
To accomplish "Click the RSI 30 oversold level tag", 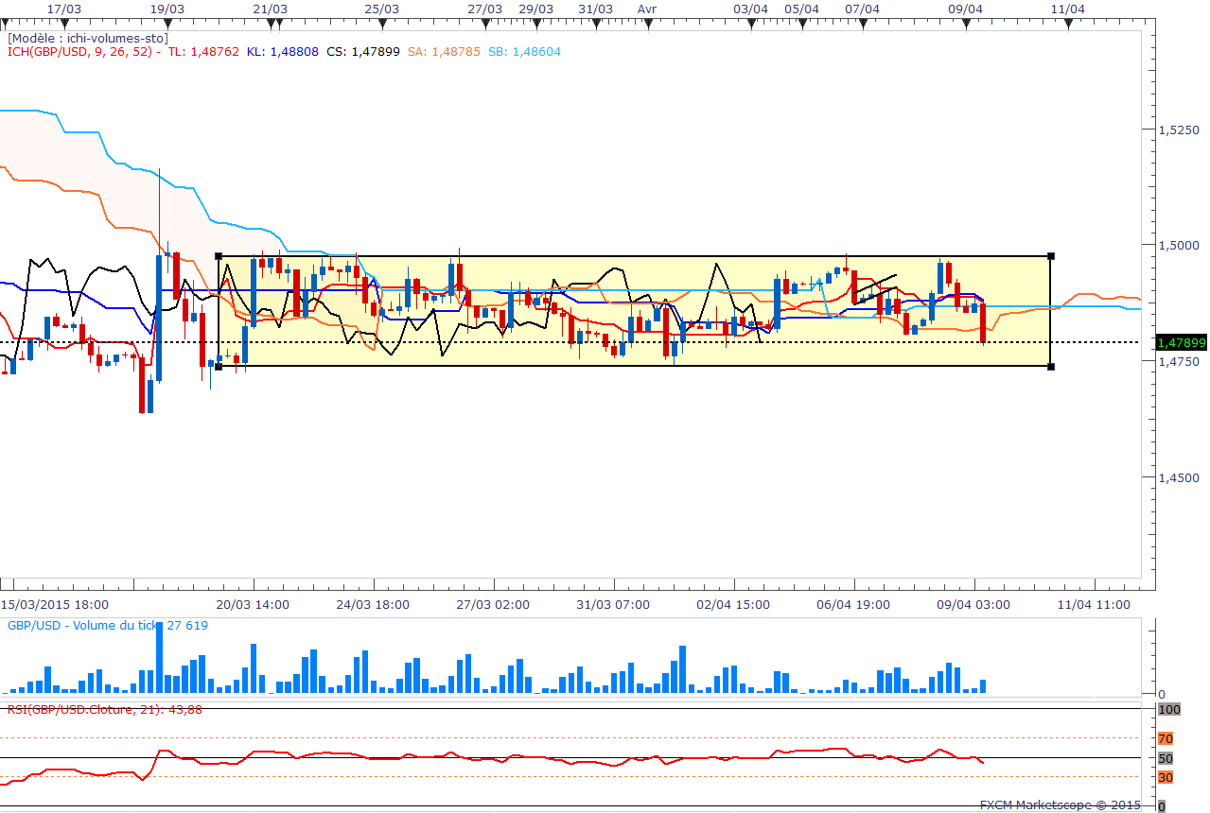I will 1166,777.
